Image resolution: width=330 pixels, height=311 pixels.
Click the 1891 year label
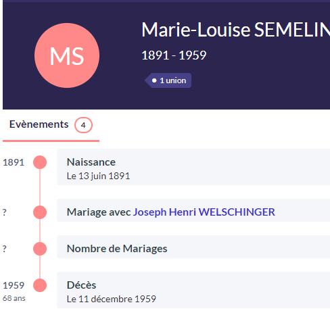click(14, 162)
